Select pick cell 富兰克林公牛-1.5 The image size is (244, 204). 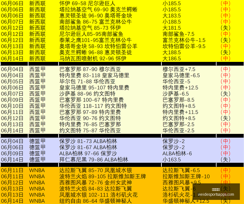coord(184,40)
